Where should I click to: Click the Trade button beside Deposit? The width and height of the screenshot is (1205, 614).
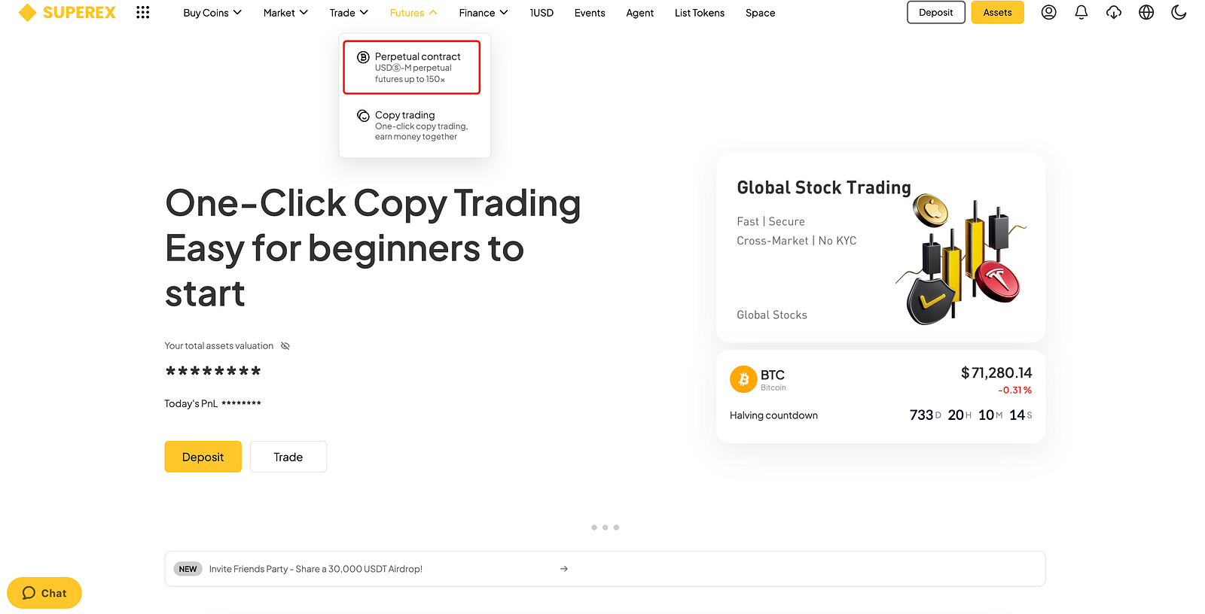pos(288,457)
